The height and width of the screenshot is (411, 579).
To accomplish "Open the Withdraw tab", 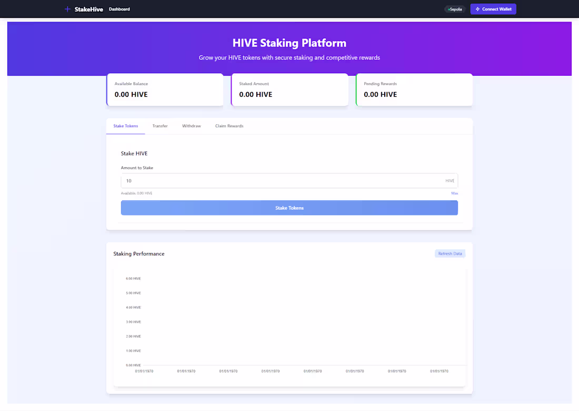I will click(x=192, y=126).
